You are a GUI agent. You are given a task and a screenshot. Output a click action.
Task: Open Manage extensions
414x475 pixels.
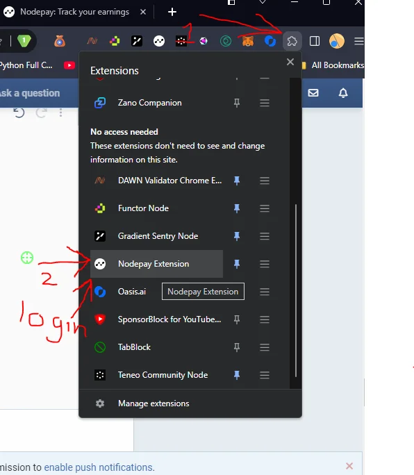click(x=190, y=403)
